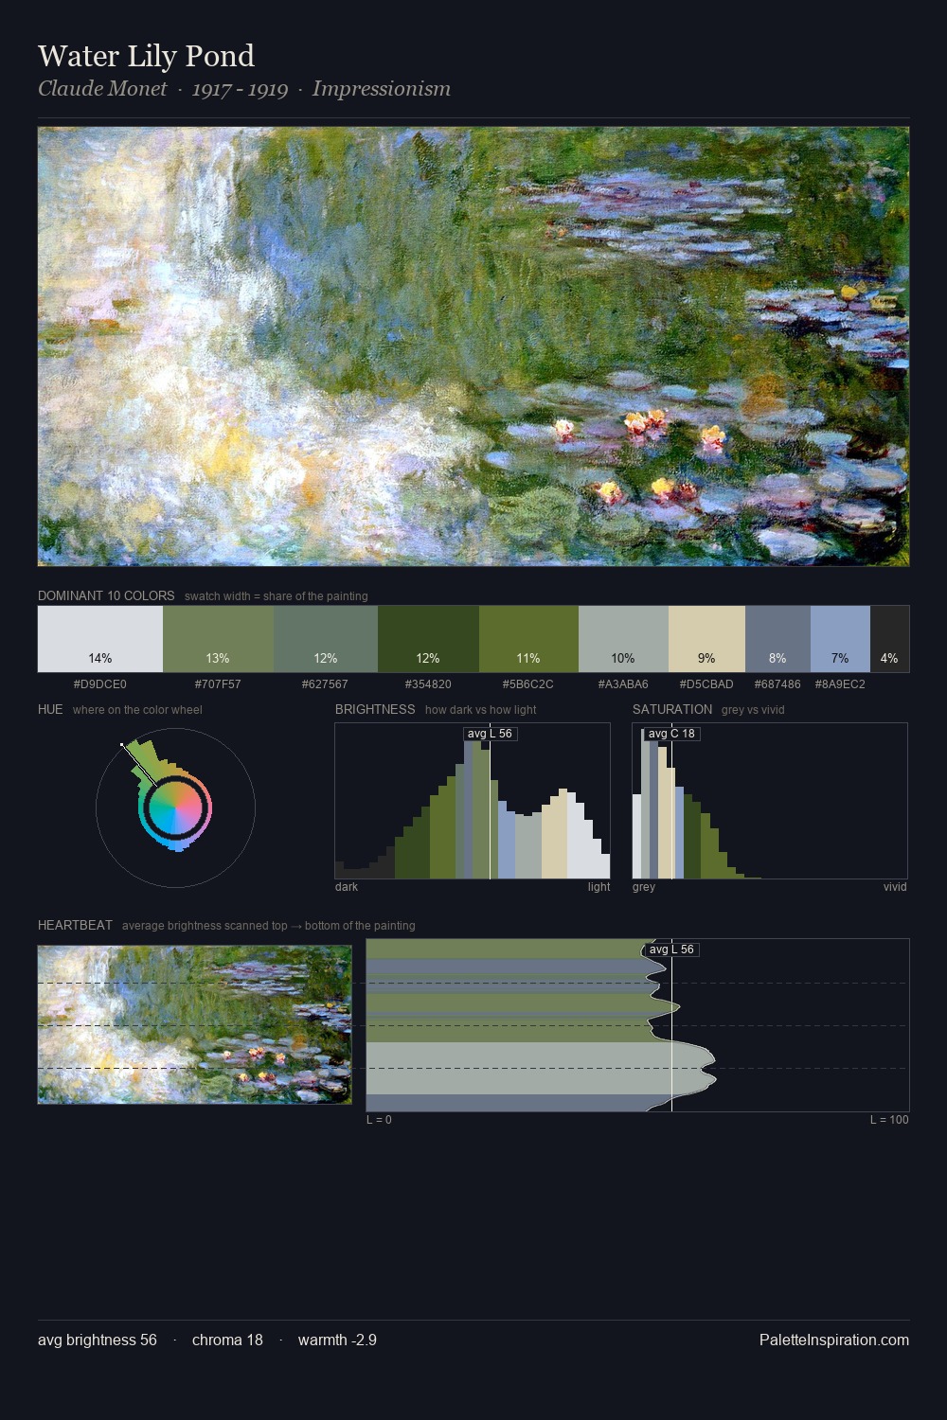Click the hex code #354820 text

[428, 683]
